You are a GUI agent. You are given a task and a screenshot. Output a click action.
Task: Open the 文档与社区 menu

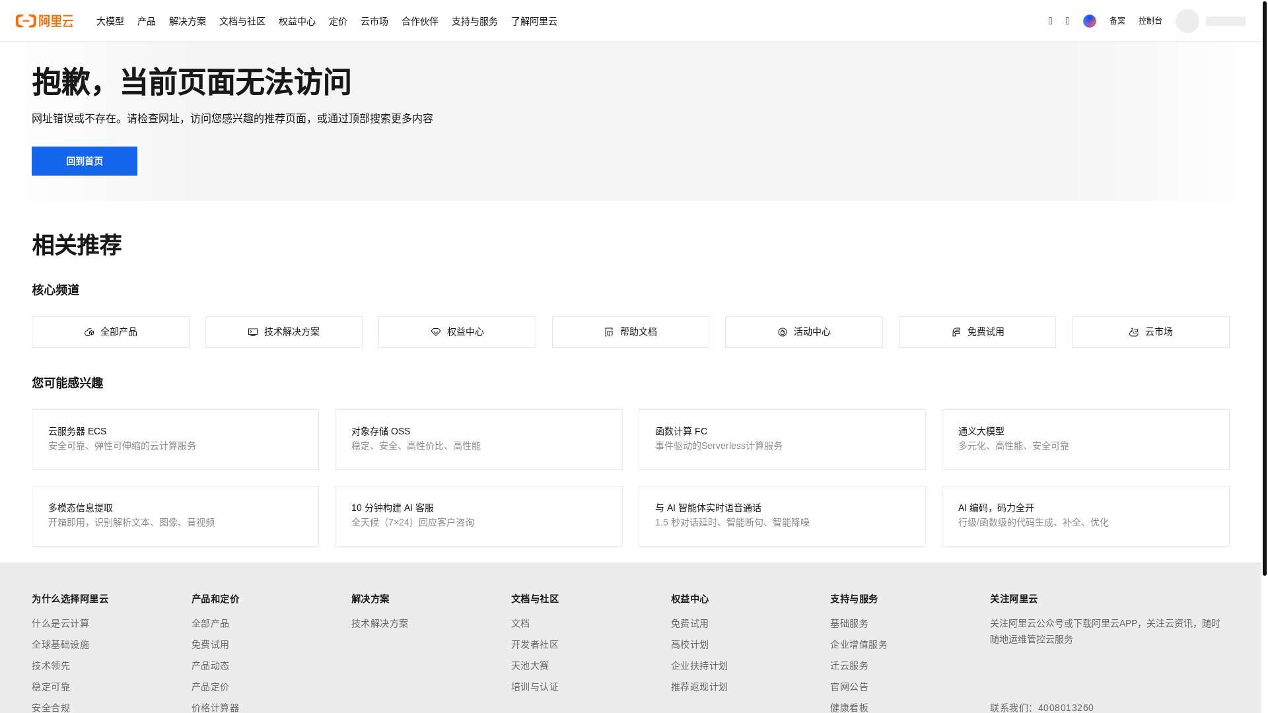[x=242, y=21]
